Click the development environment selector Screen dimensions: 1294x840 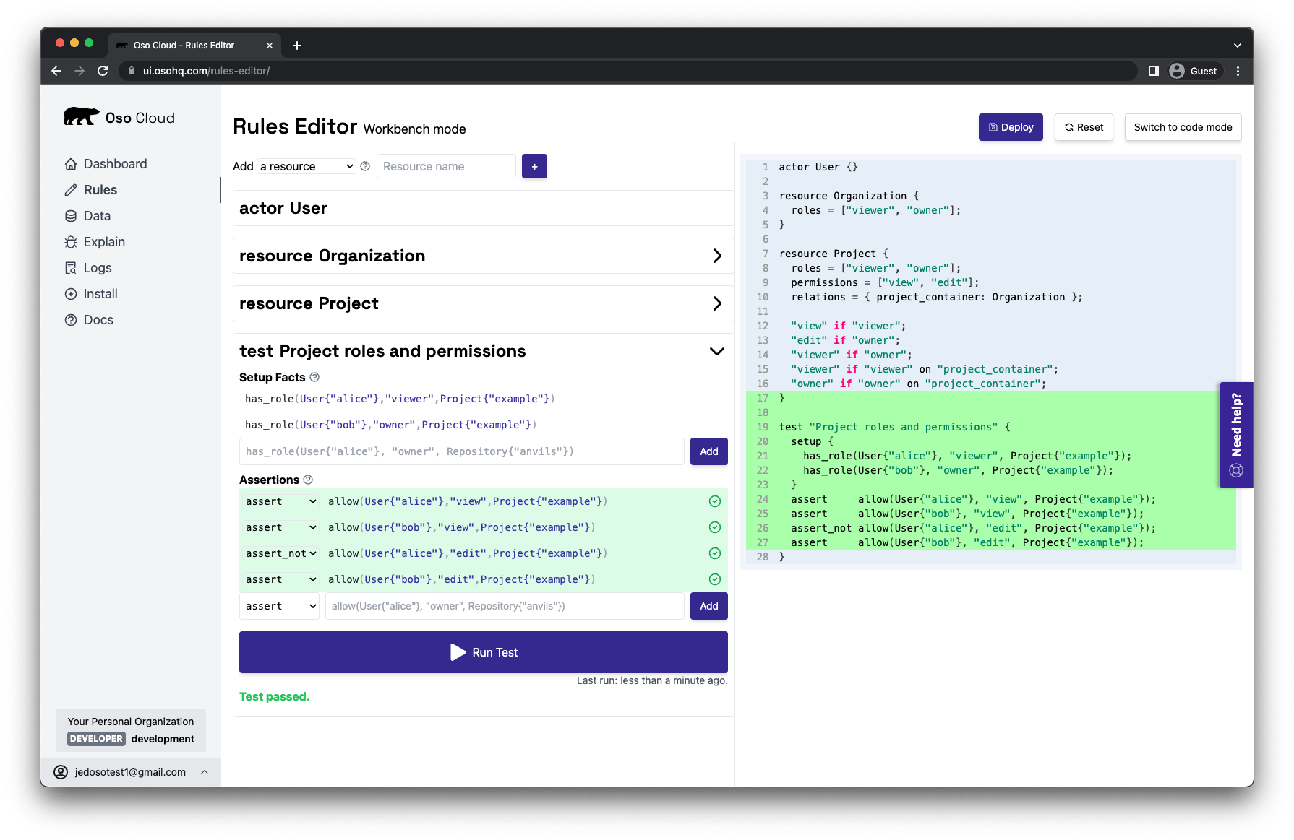coord(131,730)
